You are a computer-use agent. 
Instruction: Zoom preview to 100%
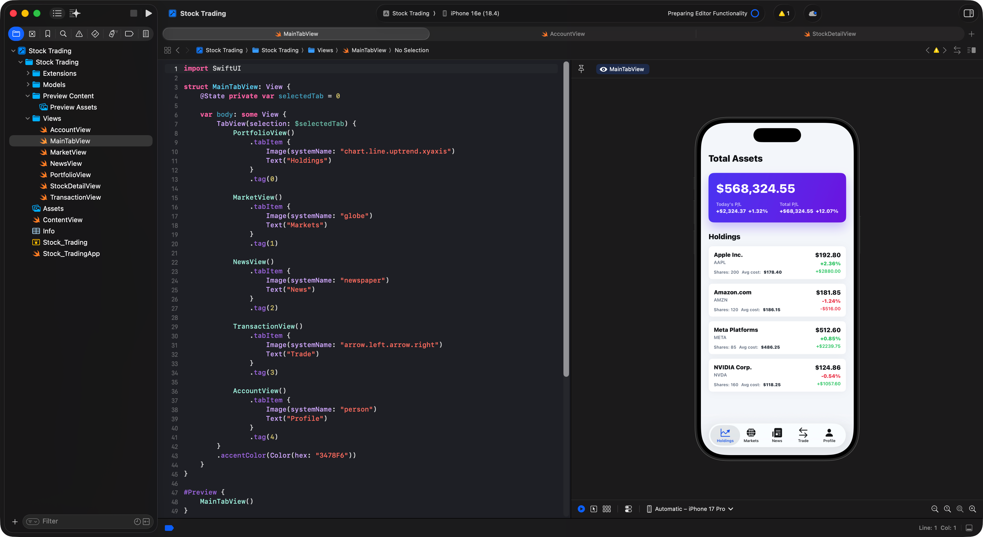[x=947, y=509]
